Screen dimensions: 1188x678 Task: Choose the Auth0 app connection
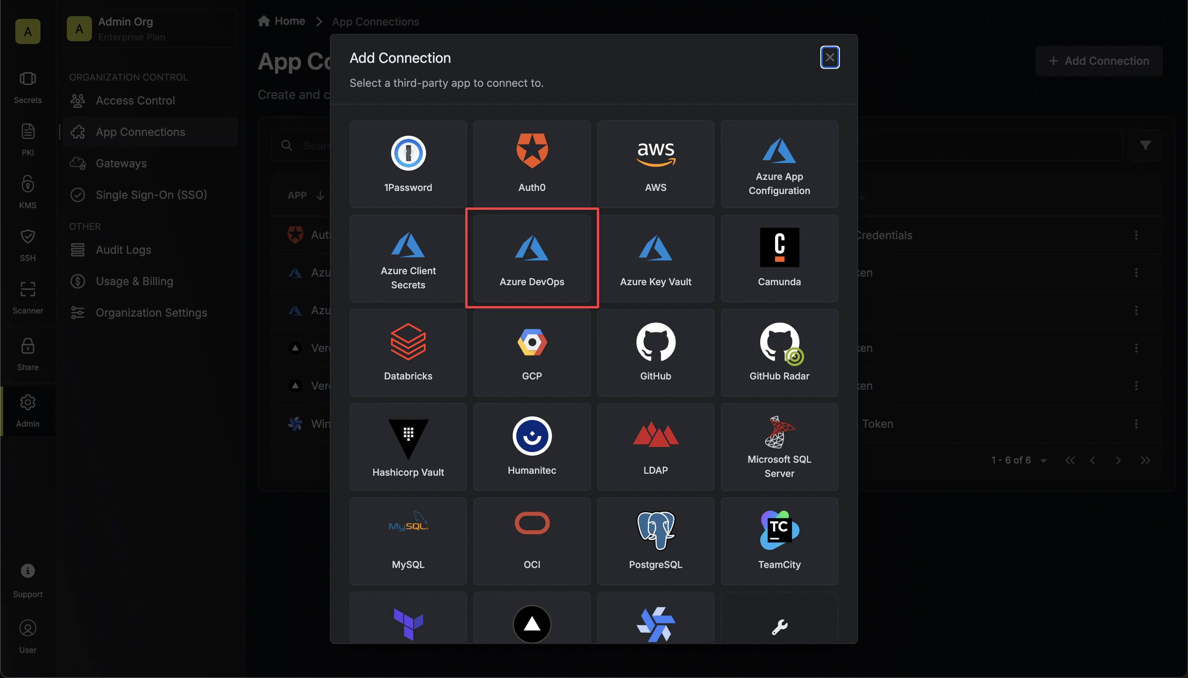point(532,164)
